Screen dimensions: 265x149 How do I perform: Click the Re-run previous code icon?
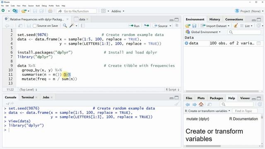pos(146,26)
